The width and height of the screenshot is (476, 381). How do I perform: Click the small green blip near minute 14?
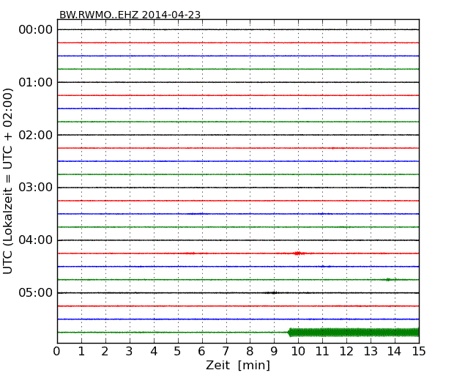point(388,279)
